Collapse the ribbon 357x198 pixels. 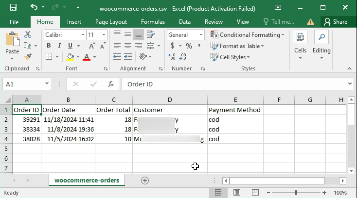pos(350,68)
